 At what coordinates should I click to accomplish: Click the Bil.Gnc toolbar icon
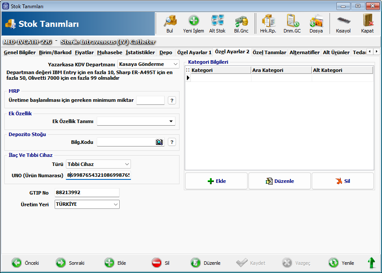[241, 23]
